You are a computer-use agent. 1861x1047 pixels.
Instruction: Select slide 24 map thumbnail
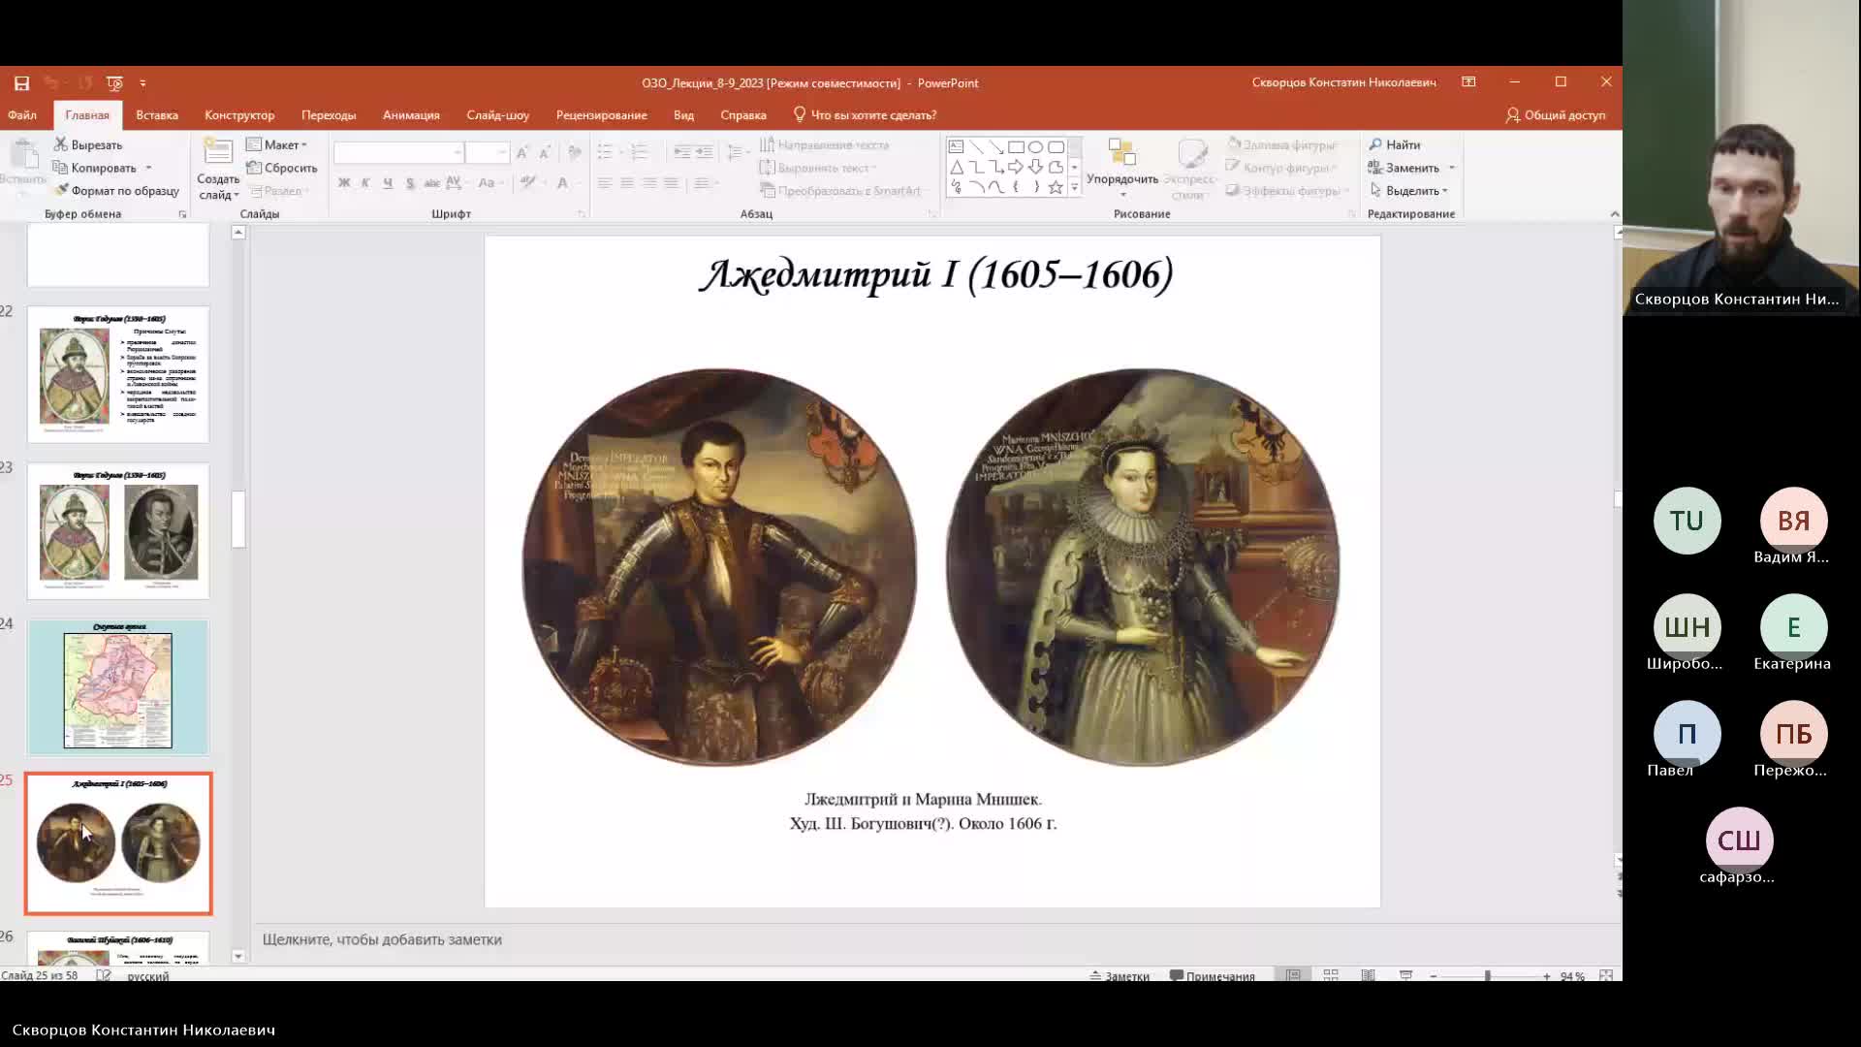coord(118,687)
